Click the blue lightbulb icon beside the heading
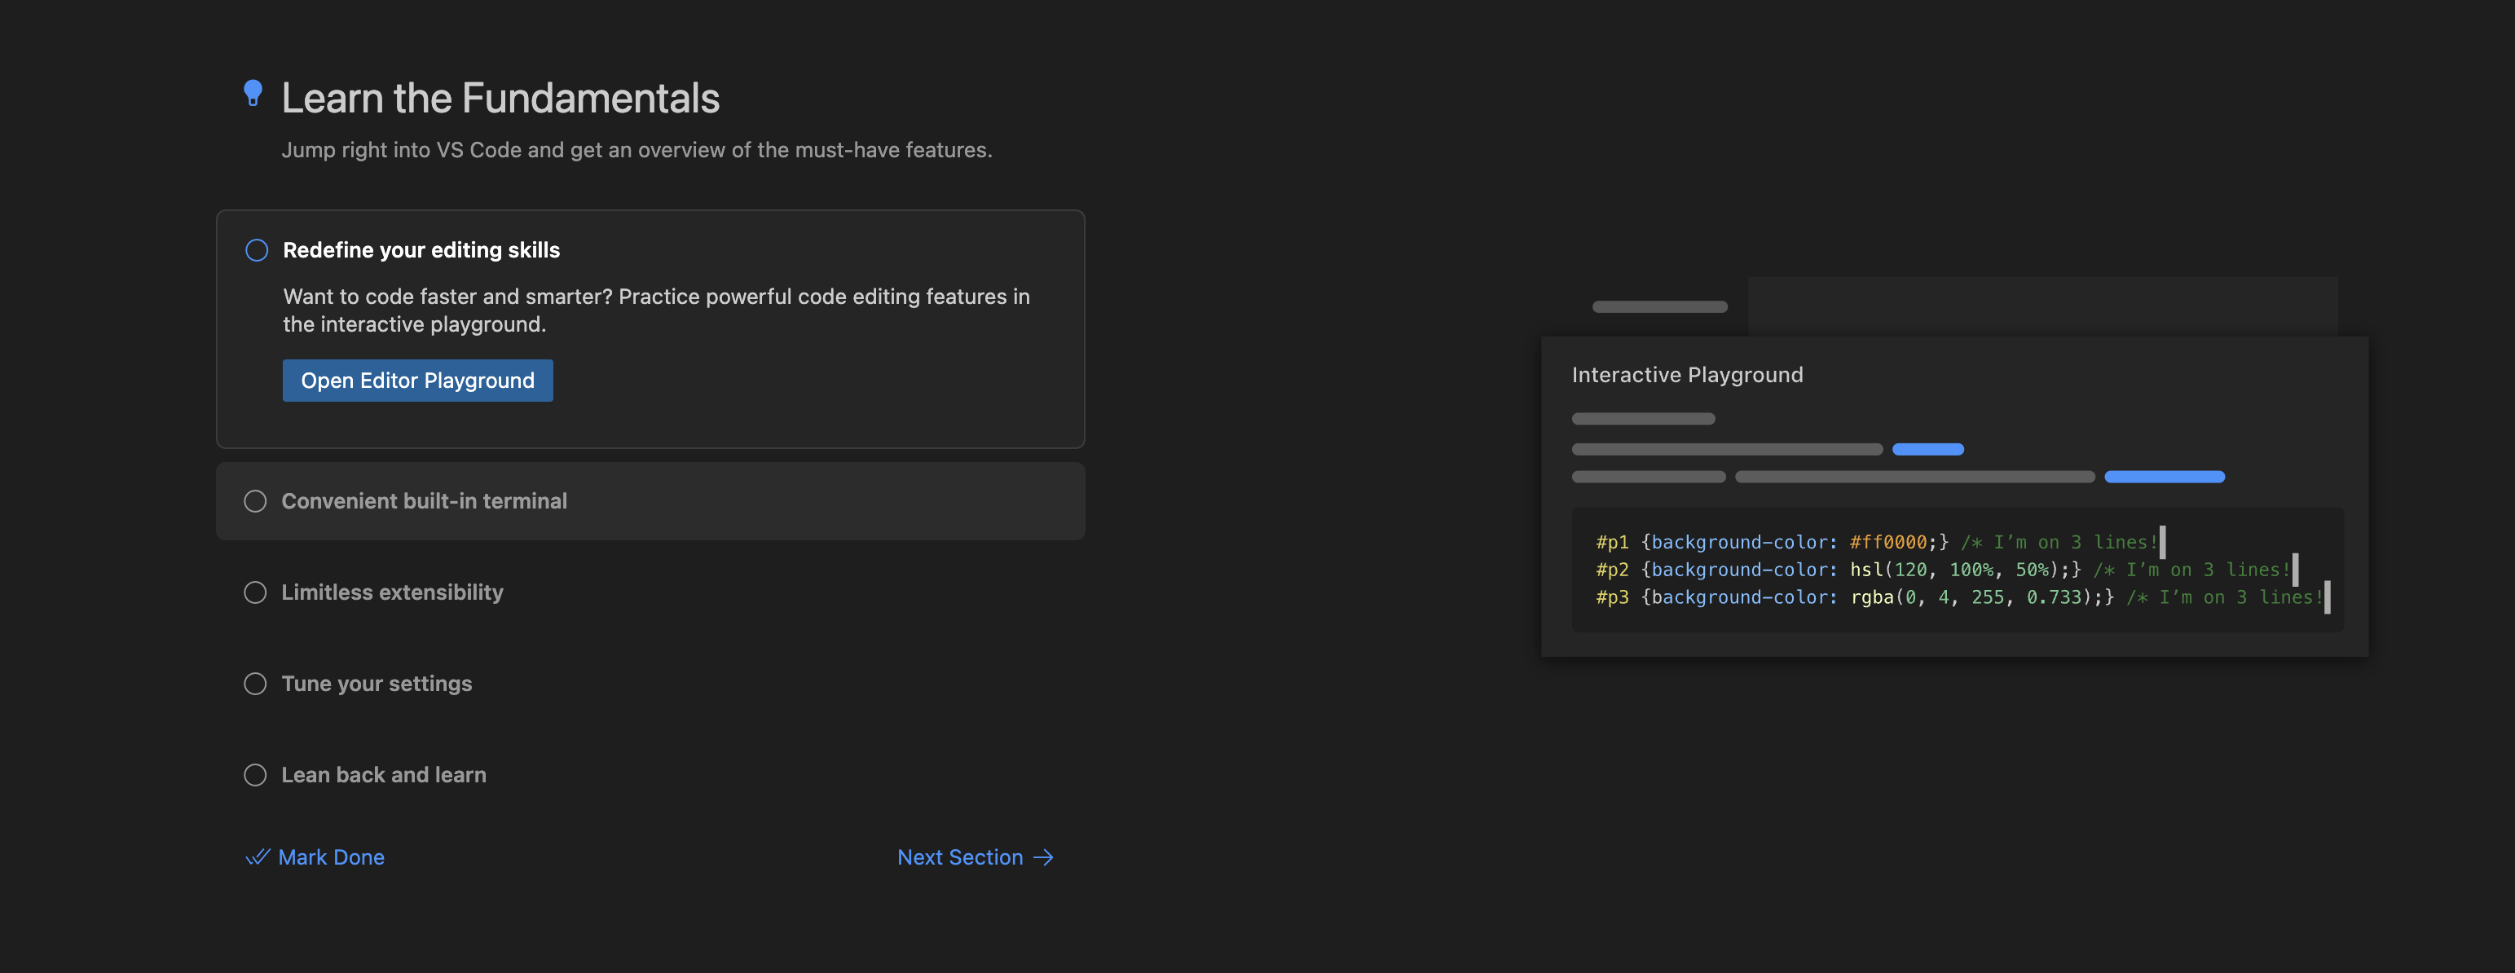The width and height of the screenshot is (2515, 973). 253,93
